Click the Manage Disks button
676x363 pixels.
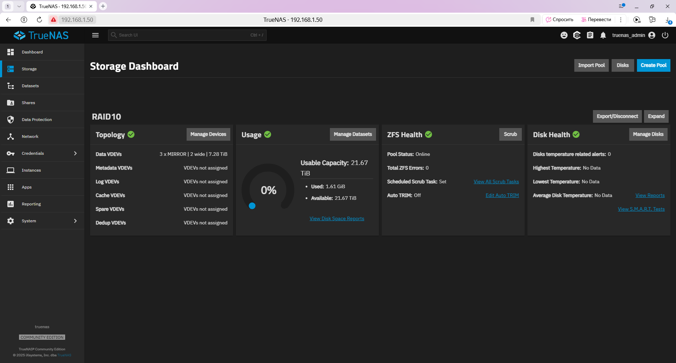[648, 134]
